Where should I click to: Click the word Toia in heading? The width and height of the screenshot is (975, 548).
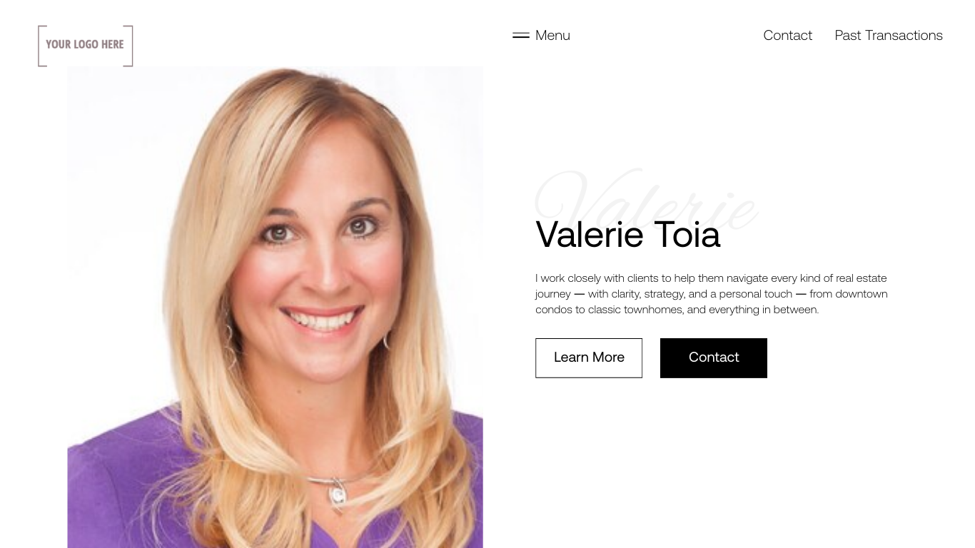pyautogui.click(x=687, y=235)
